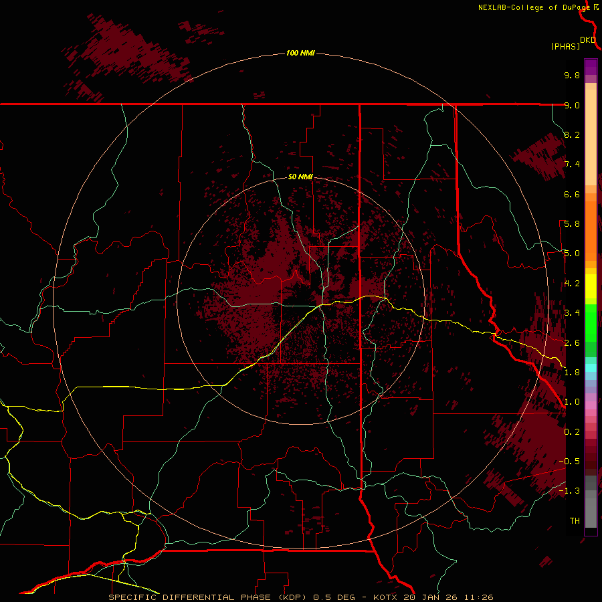Click the 0.5 DEG elevation text
Viewport: 602px width, 602px height.
click(x=335, y=597)
